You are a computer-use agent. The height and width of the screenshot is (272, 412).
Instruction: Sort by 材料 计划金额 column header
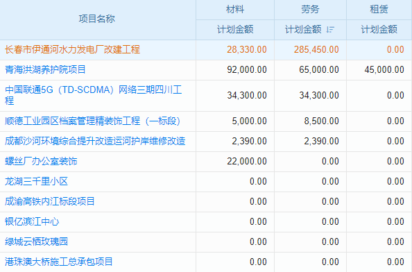(235, 29)
